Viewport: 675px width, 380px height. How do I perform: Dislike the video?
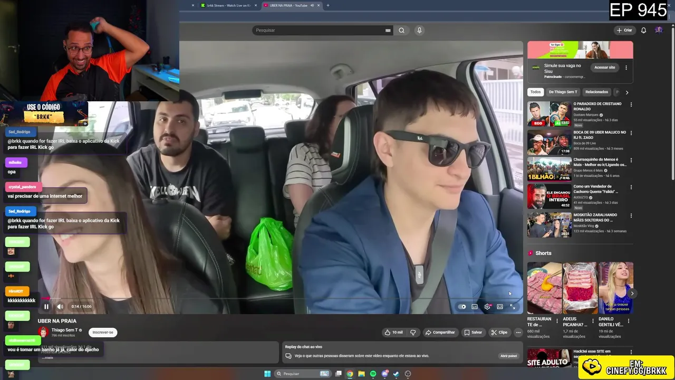click(x=413, y=332)
